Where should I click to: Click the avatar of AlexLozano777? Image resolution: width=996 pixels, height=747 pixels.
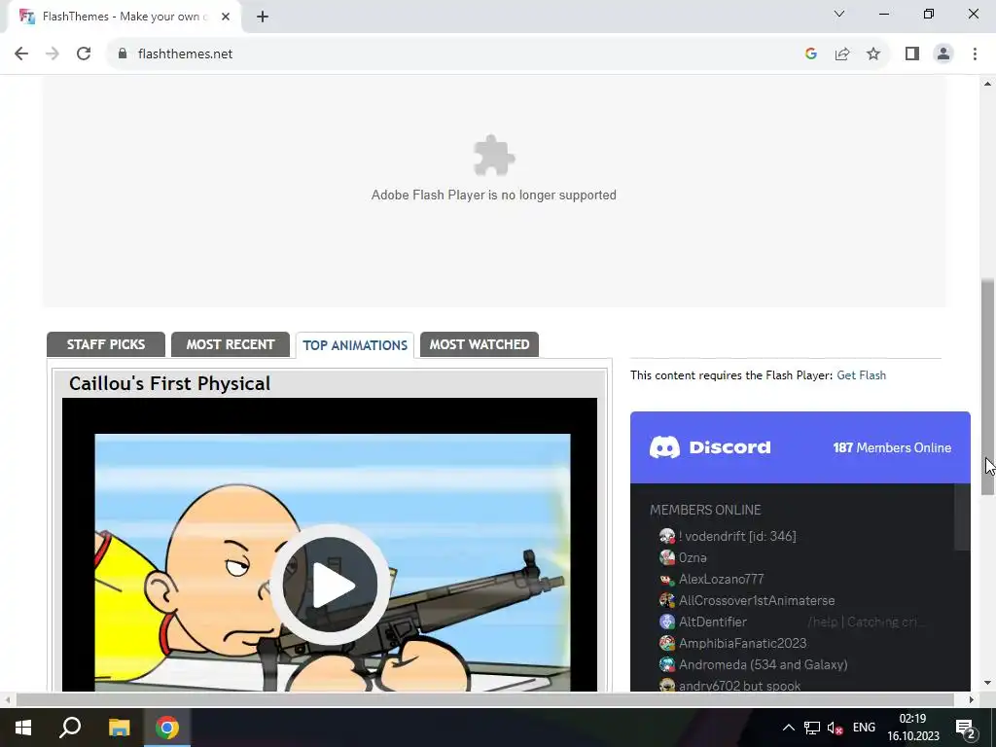click(x=667, y=580)
